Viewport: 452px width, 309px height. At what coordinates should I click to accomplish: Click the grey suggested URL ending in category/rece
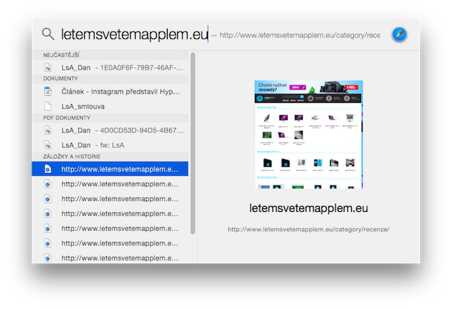[300, 35]
